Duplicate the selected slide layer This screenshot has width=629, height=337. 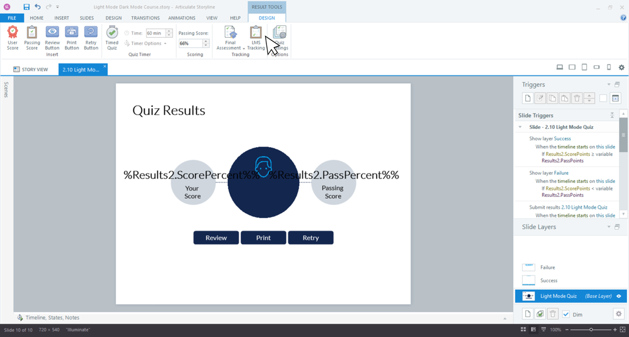pos(540,314)
